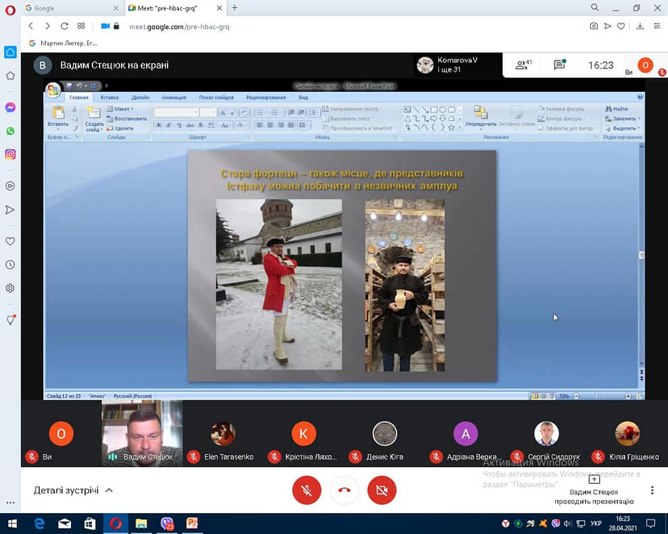Open the three-dot more options menu
Image resolution: width=668 pixels, height=534 pixels.
click(x=652, y=490)
